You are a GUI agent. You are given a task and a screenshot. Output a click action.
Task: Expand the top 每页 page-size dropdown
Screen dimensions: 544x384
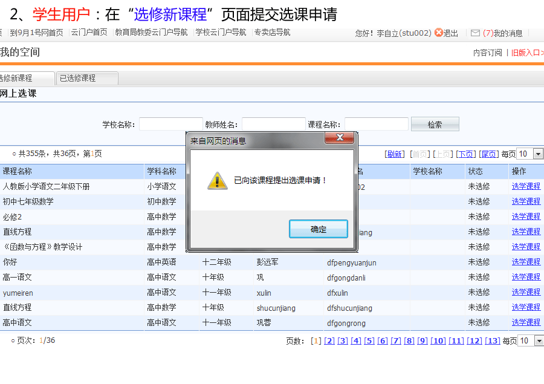(x=537, y=154)
